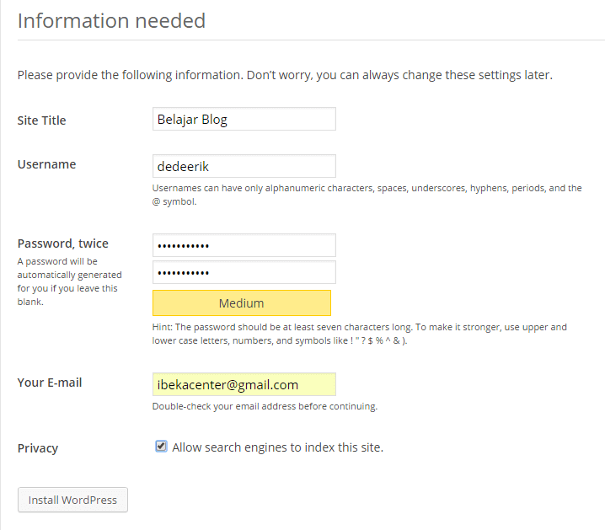Select the Username label text
605x530 pixels.
[46, 164]
